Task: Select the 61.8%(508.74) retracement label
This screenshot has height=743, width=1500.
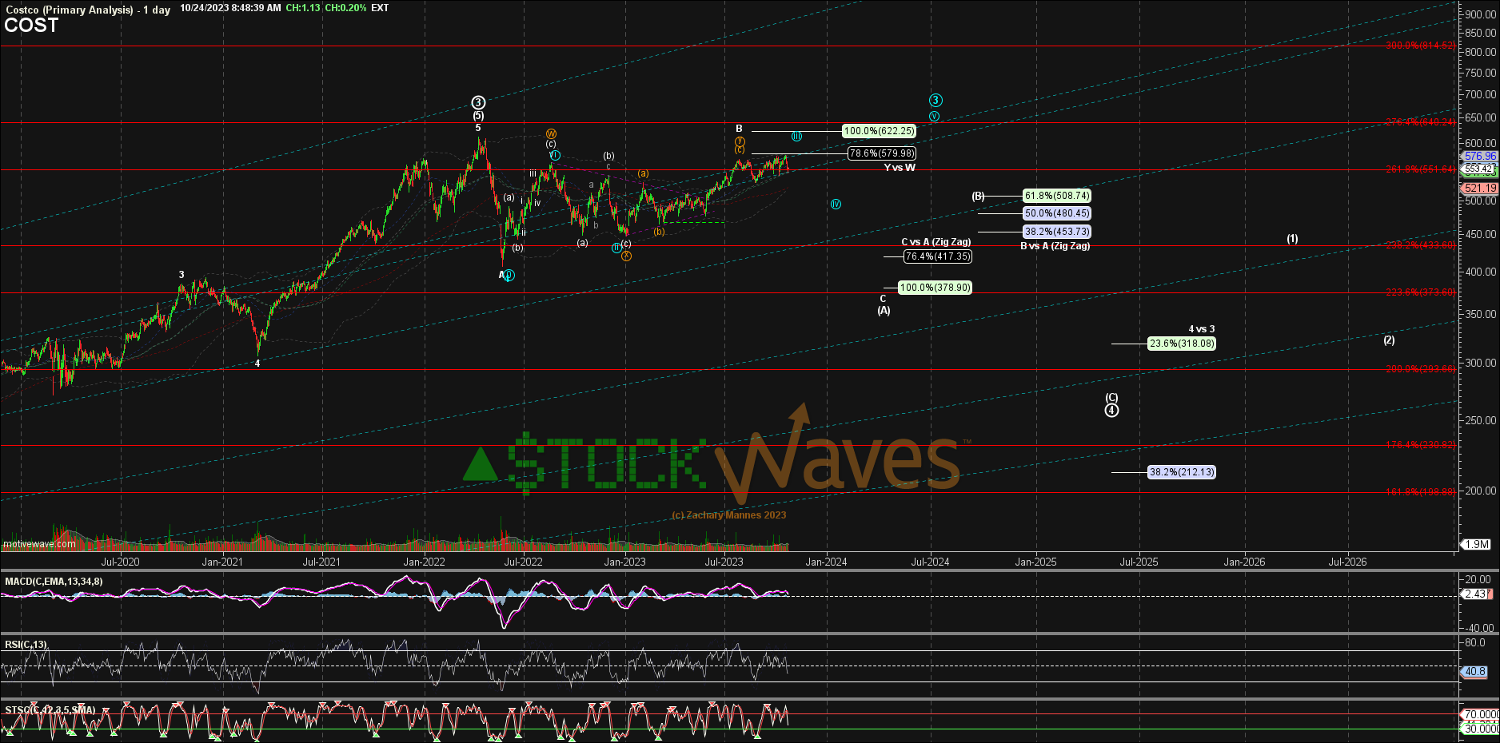Action: point(1057,196)
